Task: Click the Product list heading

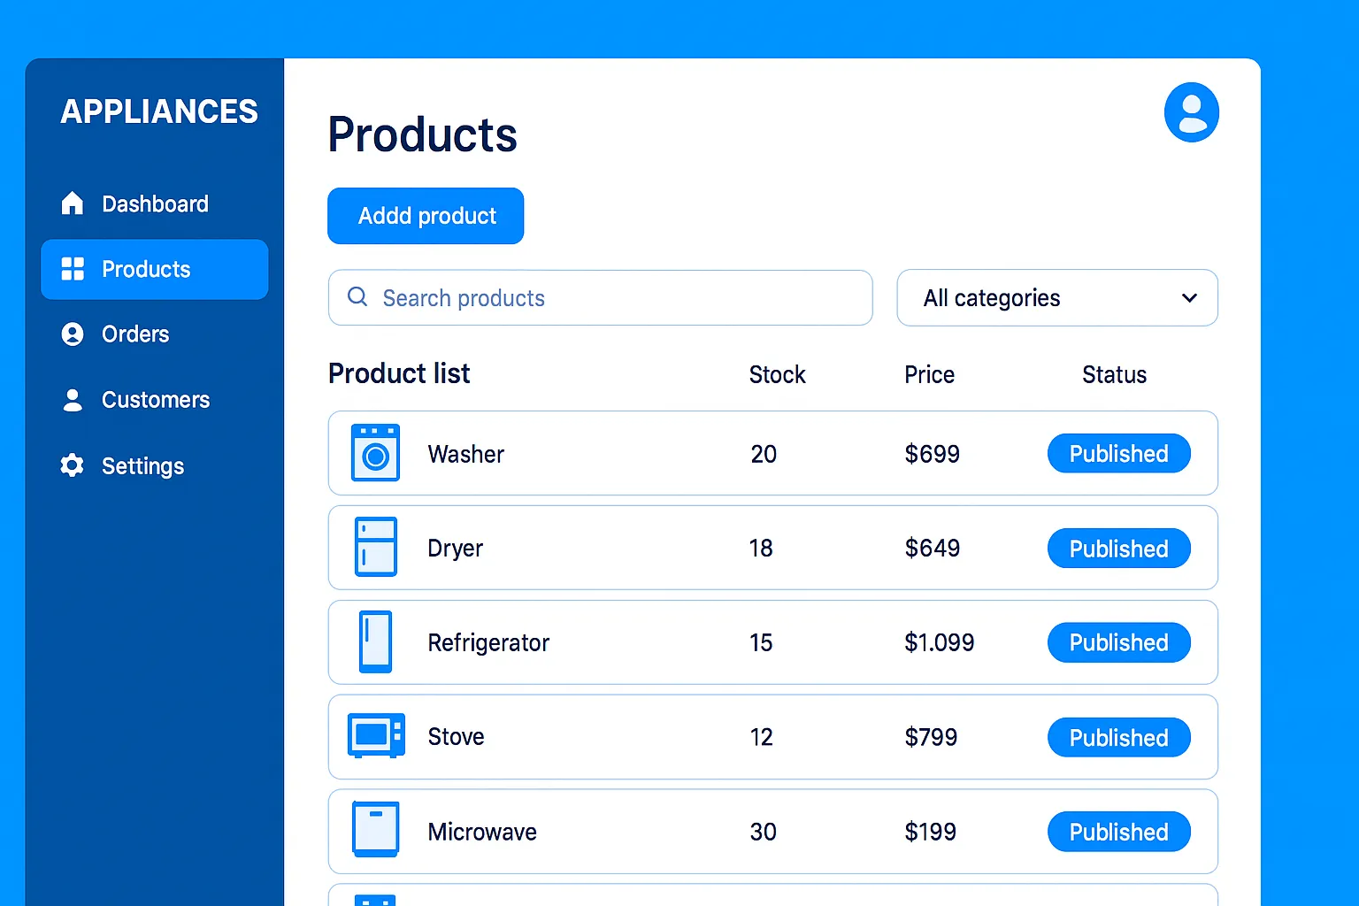Action: click(399, 373)
